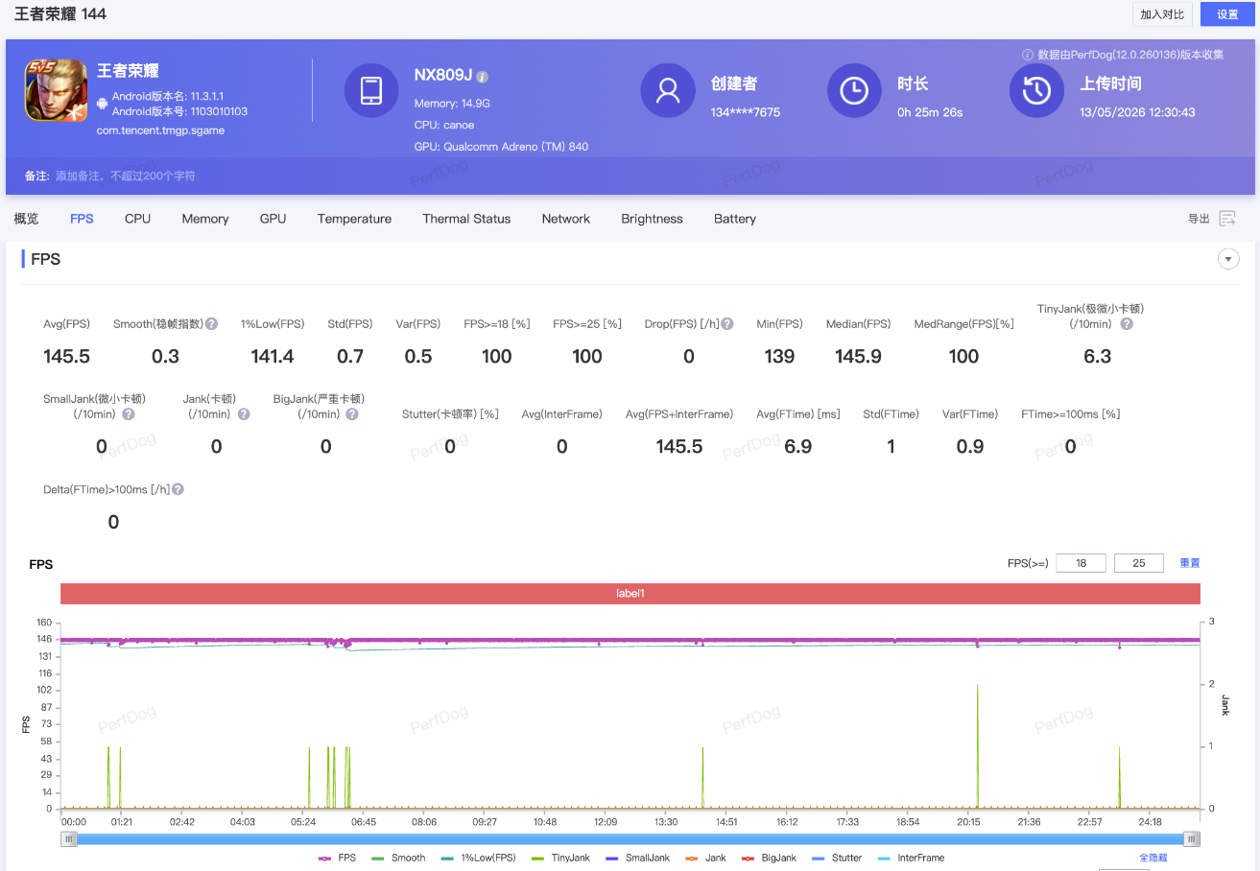Image resolution: width=1260 pixels, height=871 pixels.
Task: Collapse the FPS section with arrow button
Action: click(x=1228, y=259)
